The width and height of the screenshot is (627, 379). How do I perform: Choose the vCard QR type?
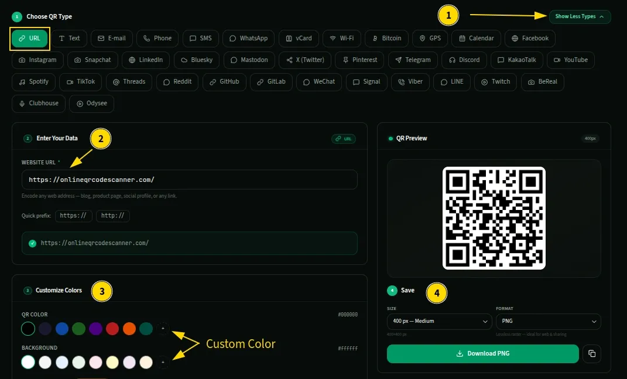click(299, 39)
